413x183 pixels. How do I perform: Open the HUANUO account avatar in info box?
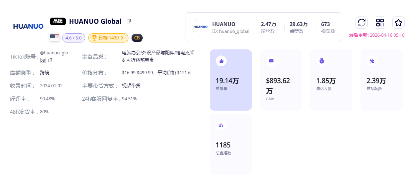201,27
